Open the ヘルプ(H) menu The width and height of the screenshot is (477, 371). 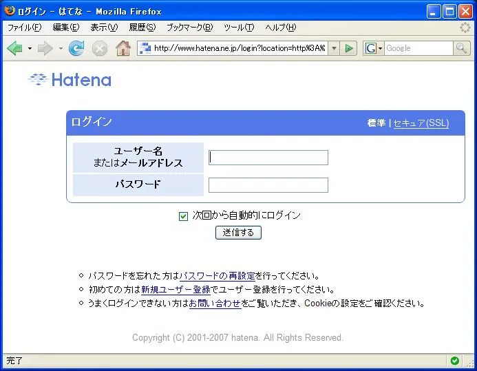point(280,28)
